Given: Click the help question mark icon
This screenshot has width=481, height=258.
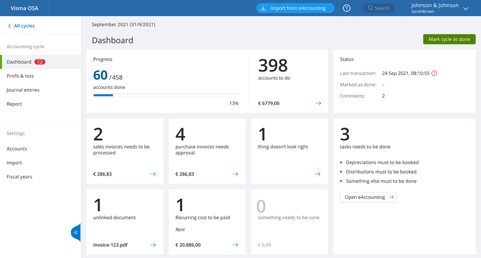Looking at the screenshot, I should (x=346, y=8).
